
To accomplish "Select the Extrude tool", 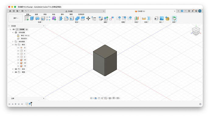I will pyautogui.click(x=32, y=18).
